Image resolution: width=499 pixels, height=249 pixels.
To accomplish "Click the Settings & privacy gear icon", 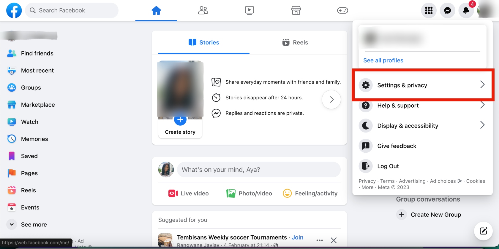I will tap(366, 85).
